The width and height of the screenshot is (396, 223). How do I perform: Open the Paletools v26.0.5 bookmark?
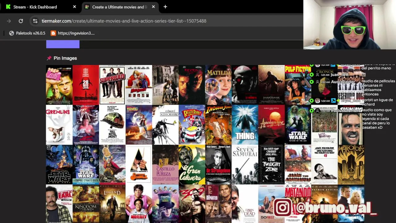pyautogui.click(x=27, y=33)
